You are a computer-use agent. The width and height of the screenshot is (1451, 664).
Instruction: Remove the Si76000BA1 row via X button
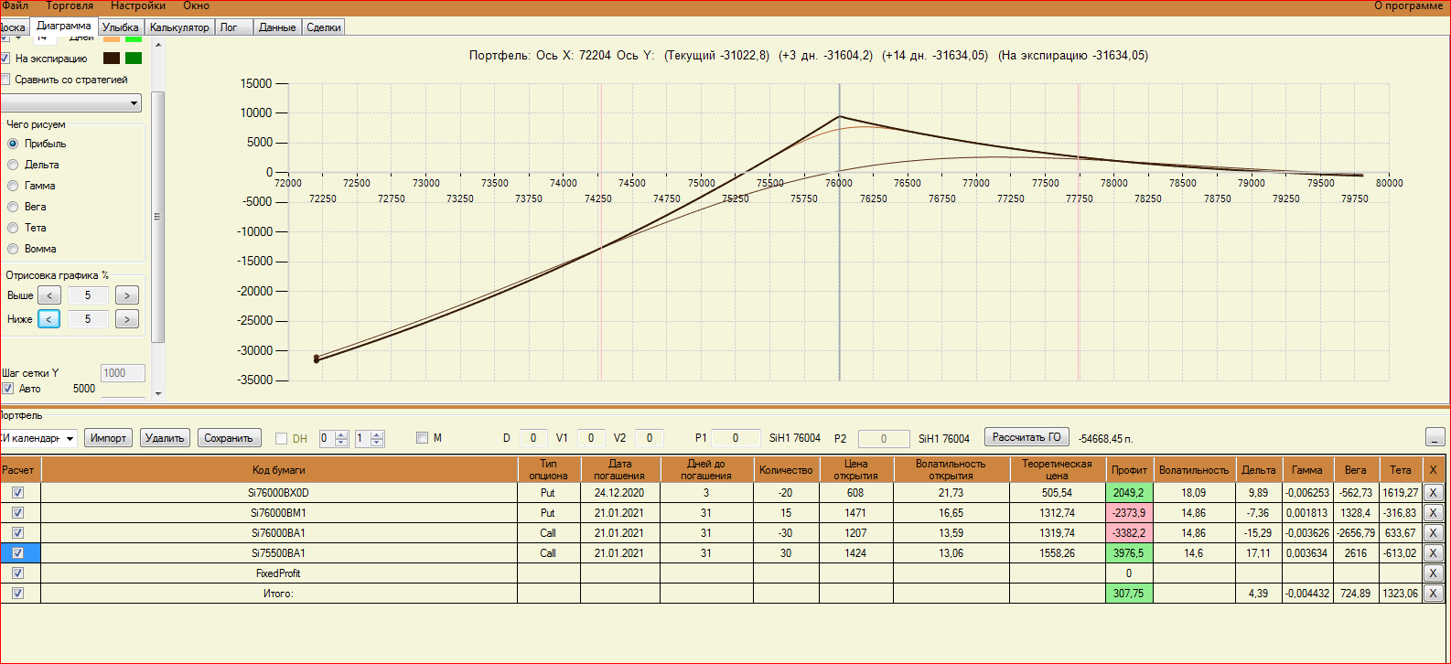1434,533
